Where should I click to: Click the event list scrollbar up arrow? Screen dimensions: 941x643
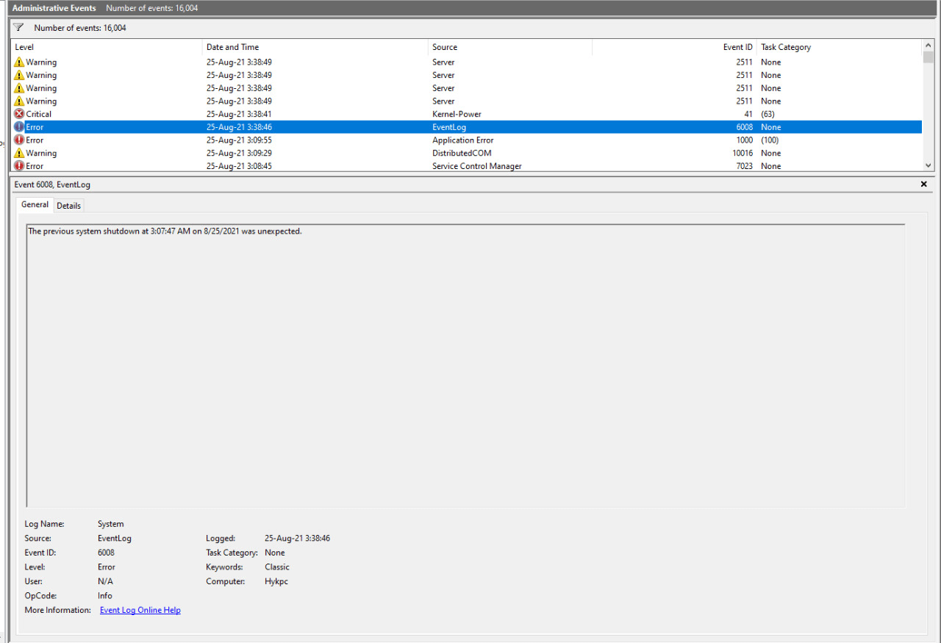point(928,46)
